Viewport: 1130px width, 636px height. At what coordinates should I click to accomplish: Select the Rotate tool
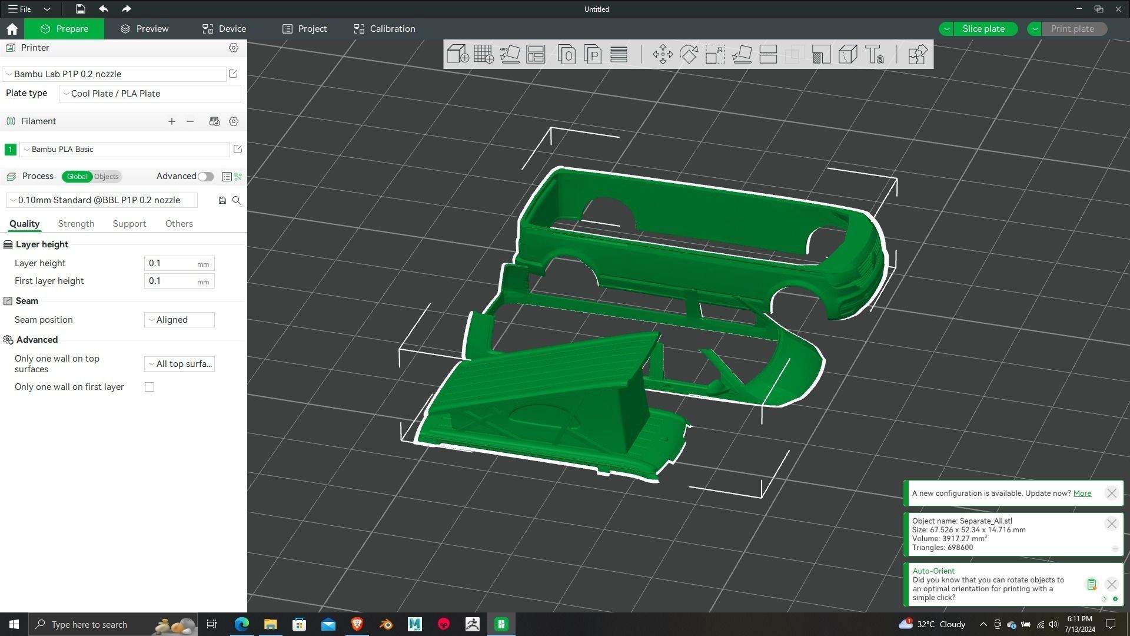point(689,54)
